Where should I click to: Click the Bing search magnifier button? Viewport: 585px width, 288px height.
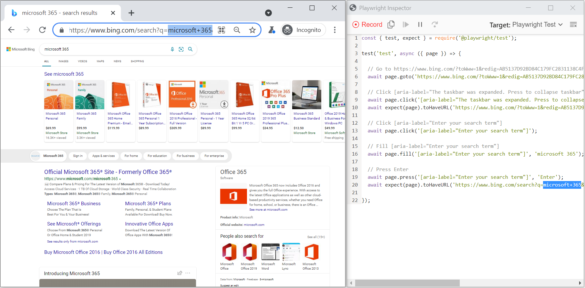click(190, 49)
